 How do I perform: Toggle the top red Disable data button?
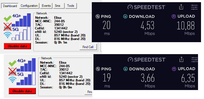pos(17,46)
